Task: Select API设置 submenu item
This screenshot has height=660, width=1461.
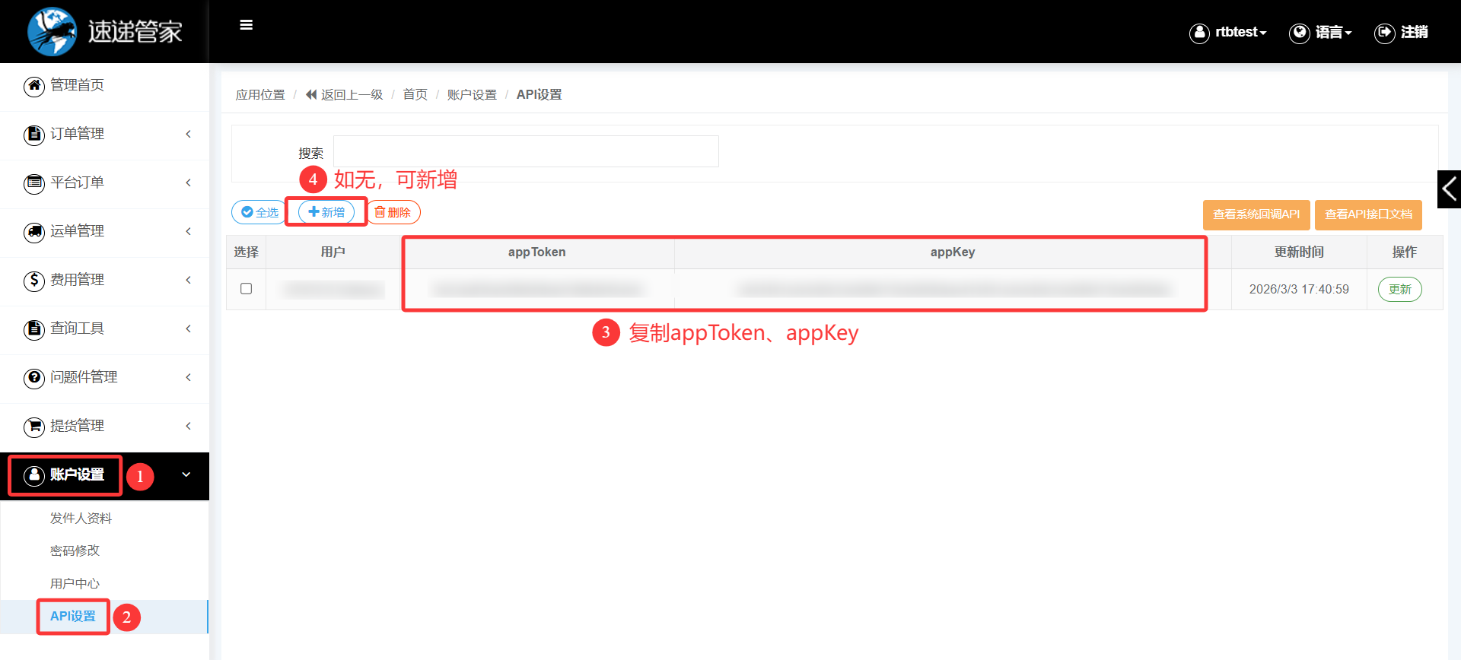Action: 73,616
